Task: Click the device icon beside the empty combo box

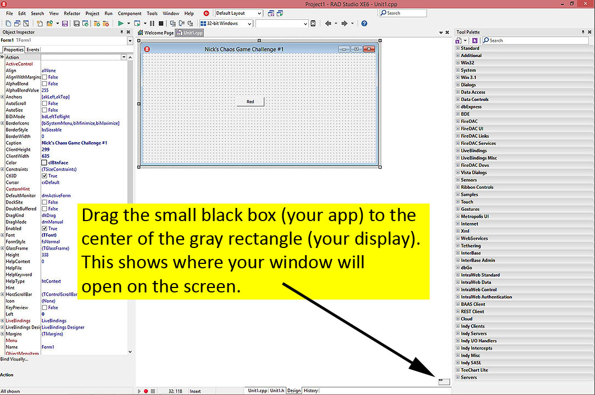Action: 313,24
